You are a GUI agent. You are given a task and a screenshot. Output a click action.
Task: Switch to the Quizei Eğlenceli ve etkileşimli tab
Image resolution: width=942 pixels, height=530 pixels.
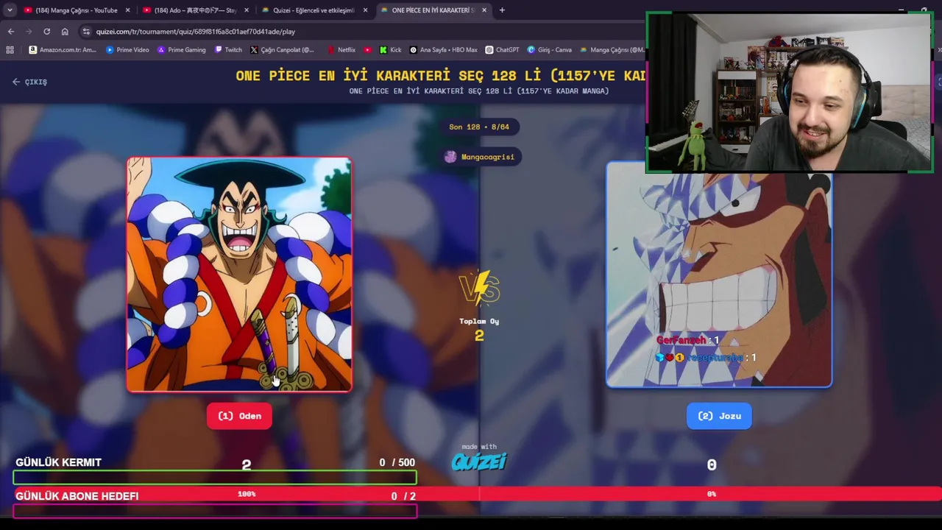click(314, 10)
